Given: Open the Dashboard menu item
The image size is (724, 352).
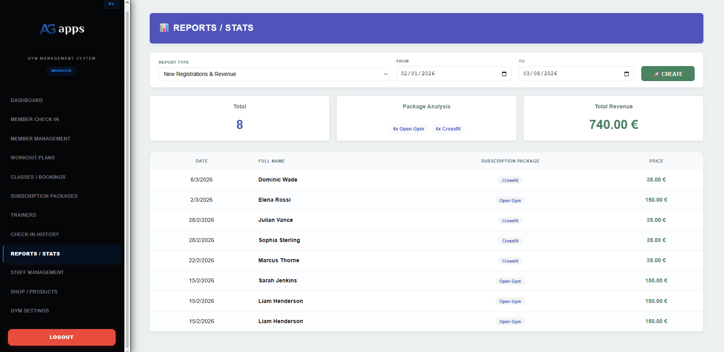Looking at the screenshot, I should 27,100.
